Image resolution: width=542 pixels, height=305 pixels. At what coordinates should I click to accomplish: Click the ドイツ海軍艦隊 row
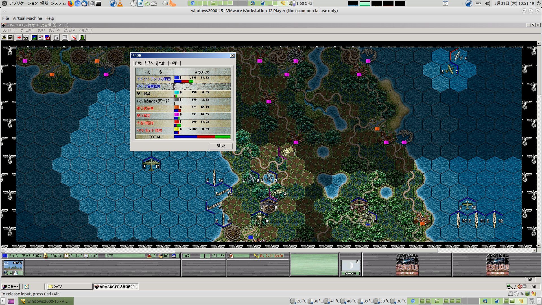point(183,86)
